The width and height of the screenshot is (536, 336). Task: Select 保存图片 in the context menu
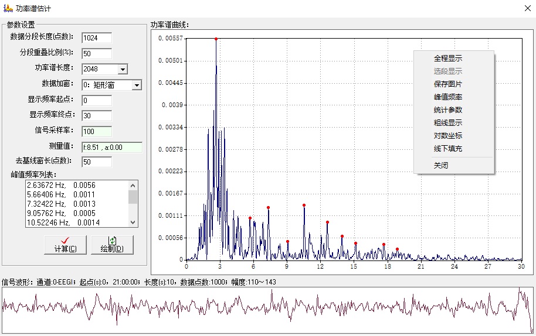448,84
